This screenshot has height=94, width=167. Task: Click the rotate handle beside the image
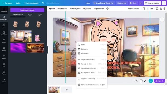tap(154, 41)
